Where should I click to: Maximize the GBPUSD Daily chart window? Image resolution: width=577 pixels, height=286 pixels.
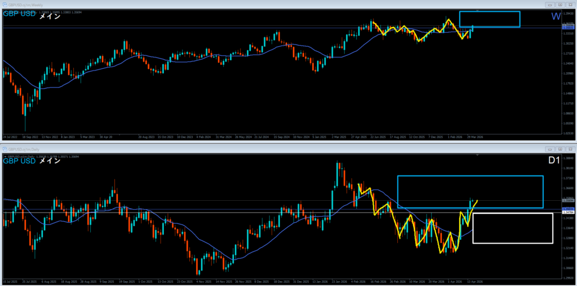560,149
